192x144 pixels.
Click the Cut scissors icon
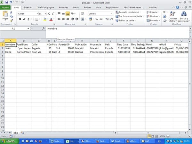coord(11,12)
